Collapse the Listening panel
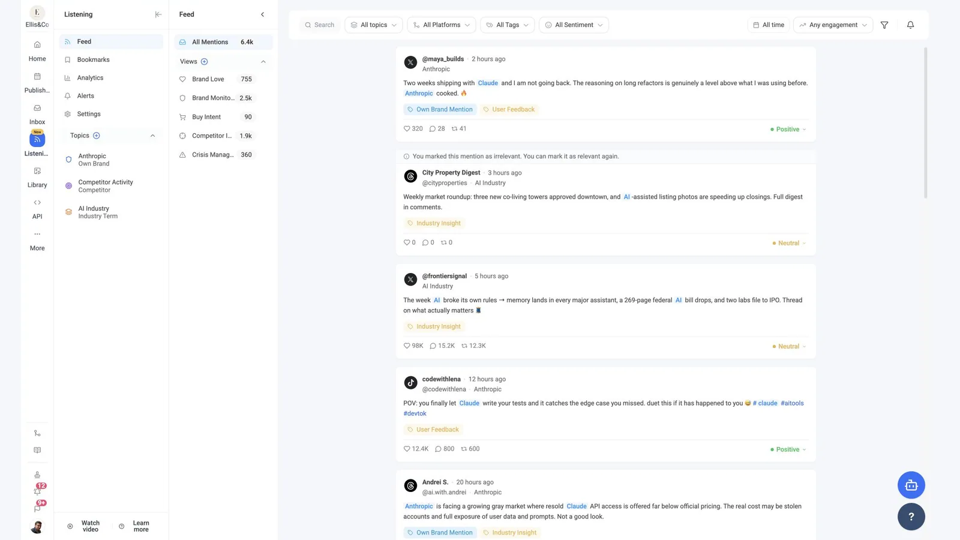 coord(158,14)
